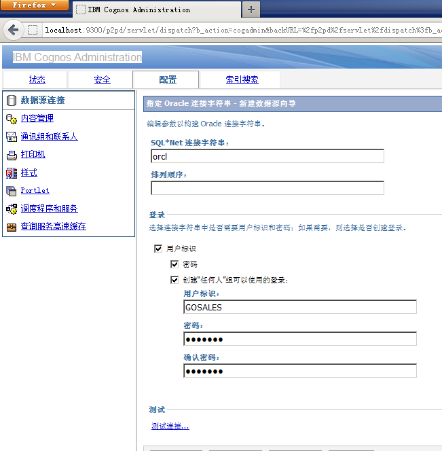Viewport: 442px width, 451px height.
Task: Open the 内容管理 link
Action: click(37, 118)
